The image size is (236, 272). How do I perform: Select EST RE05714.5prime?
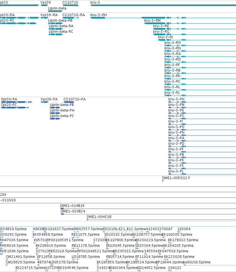120,257
